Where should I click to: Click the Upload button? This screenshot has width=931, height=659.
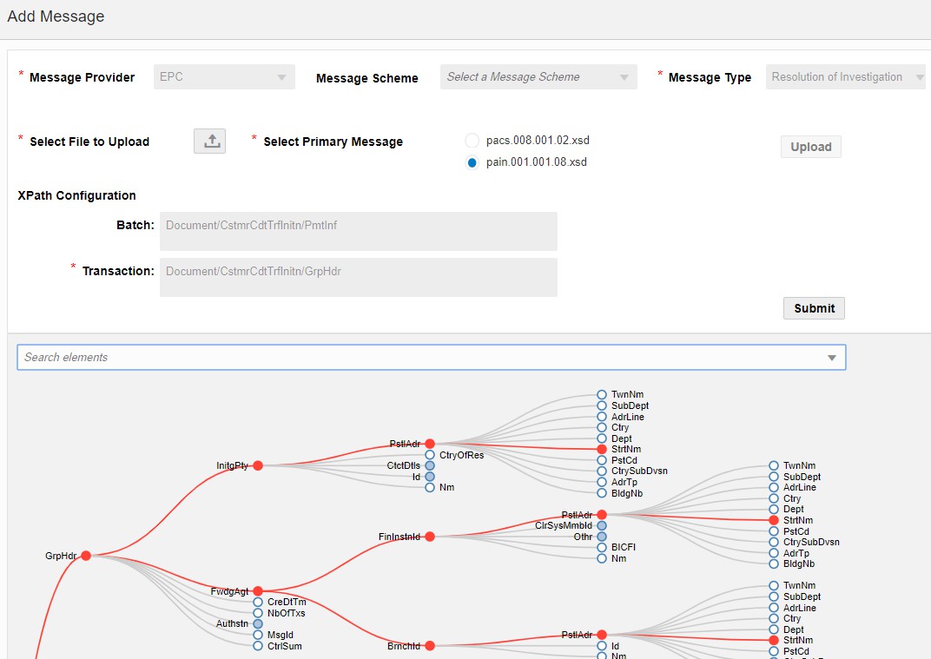810,148
